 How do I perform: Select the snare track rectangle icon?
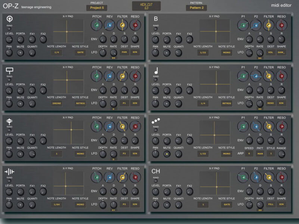pos(10,70)
